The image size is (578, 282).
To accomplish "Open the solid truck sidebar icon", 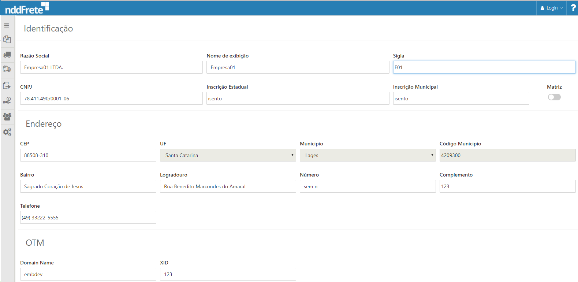I will (7, 55).
